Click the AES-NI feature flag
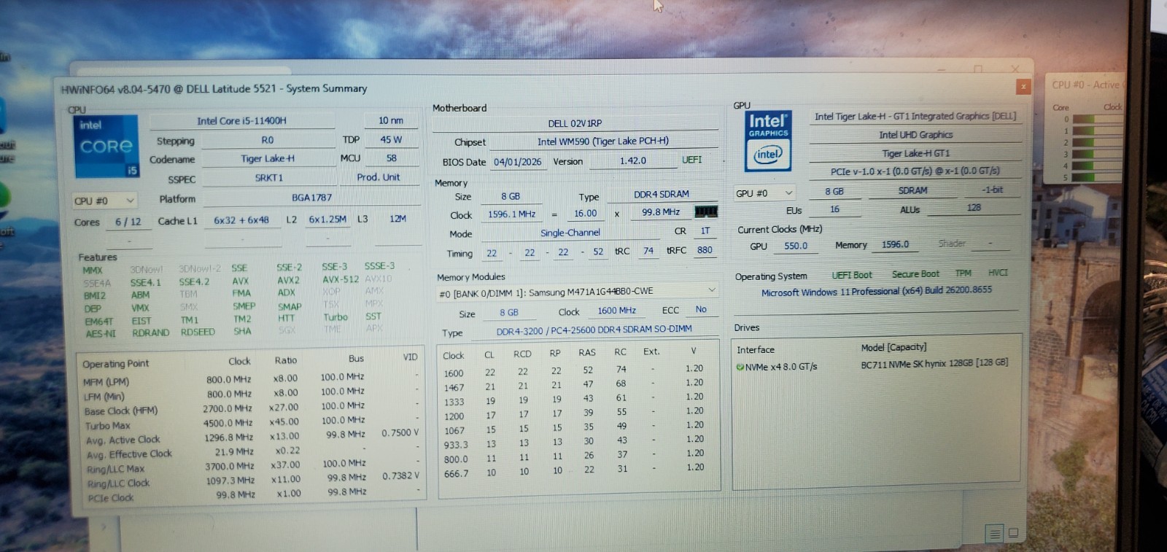The width and height of the screenshot is (1167, 552). 100,334
